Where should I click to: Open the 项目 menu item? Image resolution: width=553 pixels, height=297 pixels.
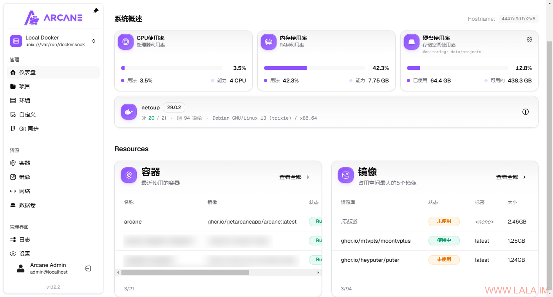pos(24,86)
